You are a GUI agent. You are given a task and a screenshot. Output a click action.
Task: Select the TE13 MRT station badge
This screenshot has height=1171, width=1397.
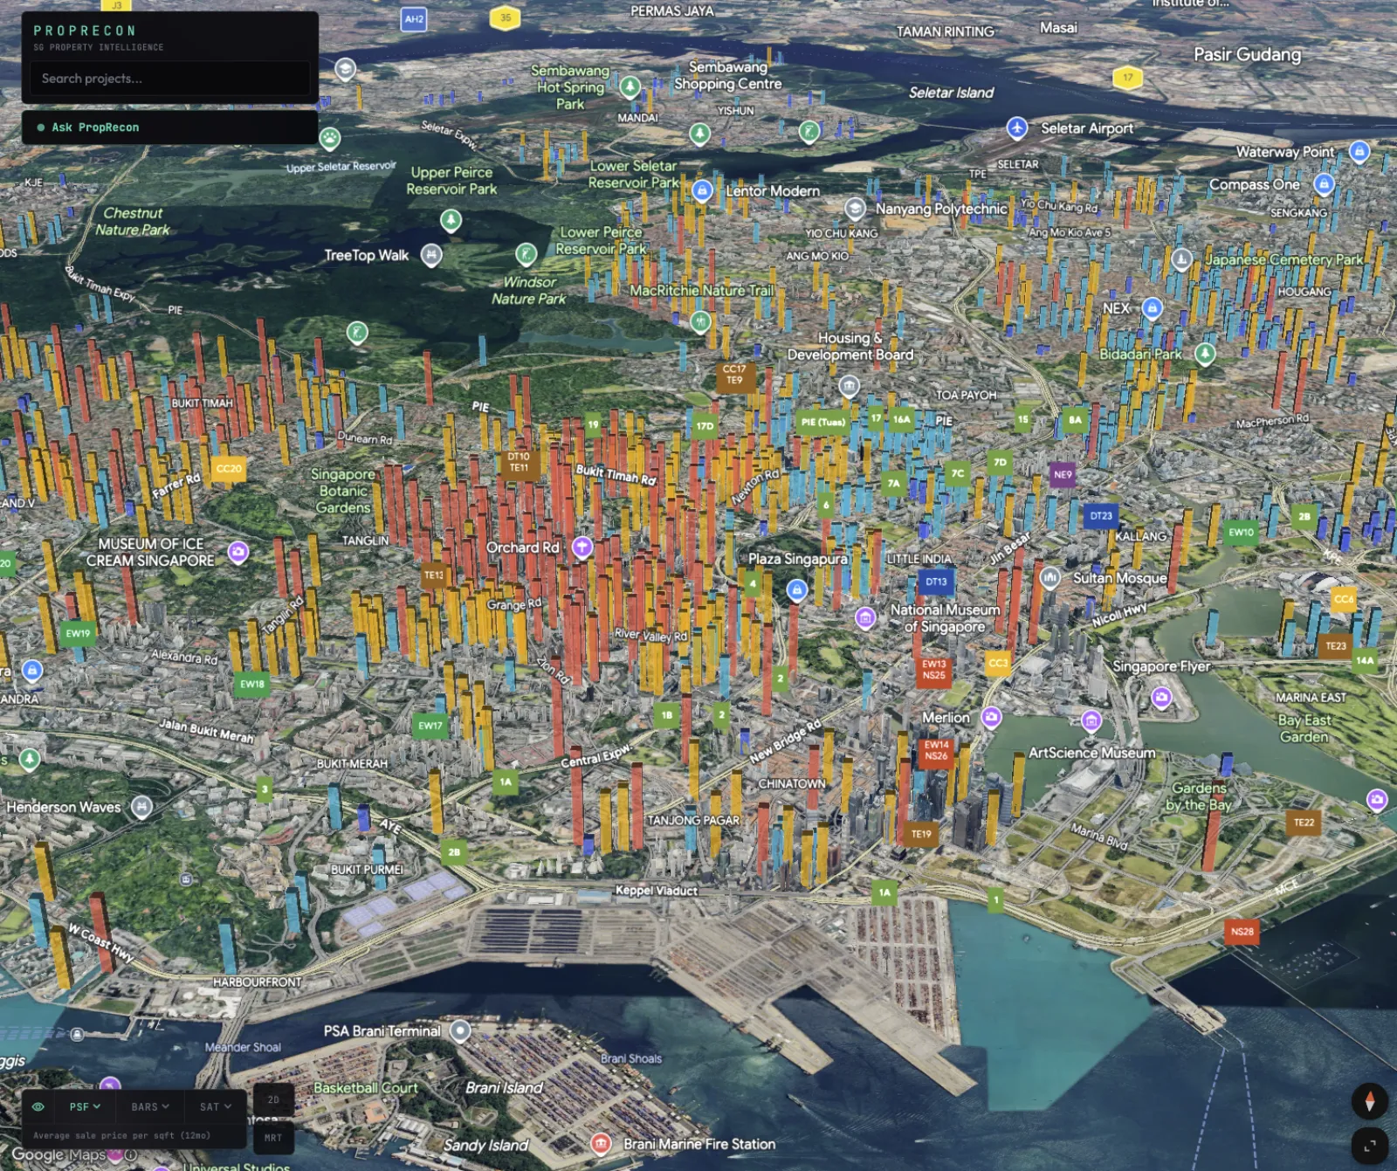(x=434, y=575)
